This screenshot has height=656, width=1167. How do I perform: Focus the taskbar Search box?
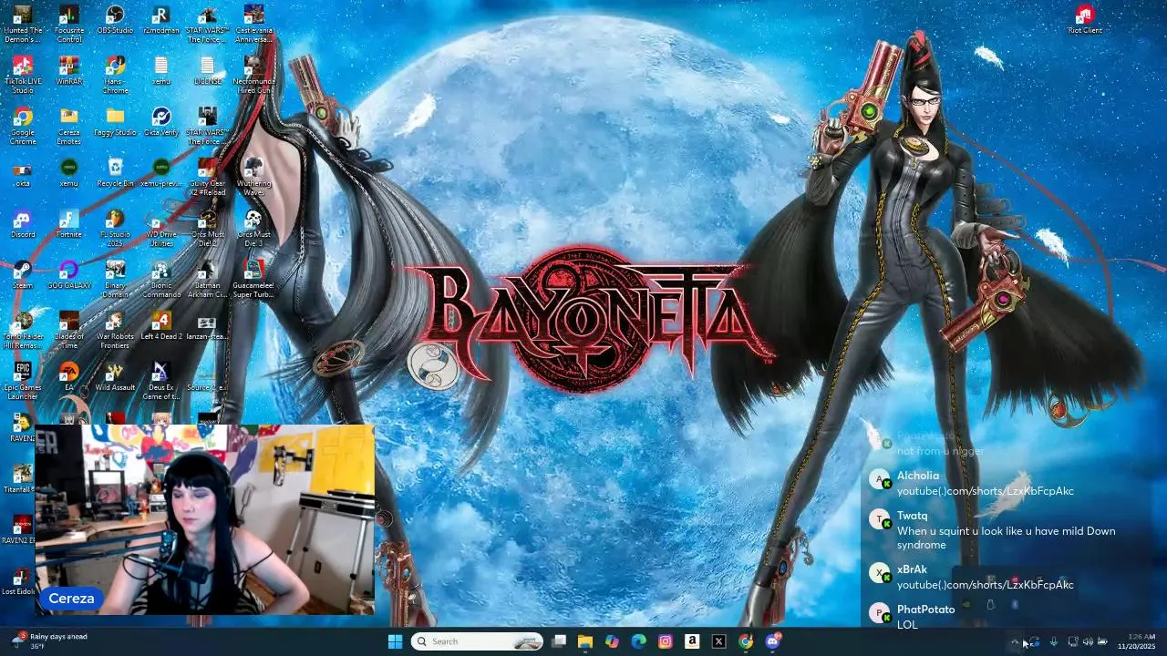point(477,641)
